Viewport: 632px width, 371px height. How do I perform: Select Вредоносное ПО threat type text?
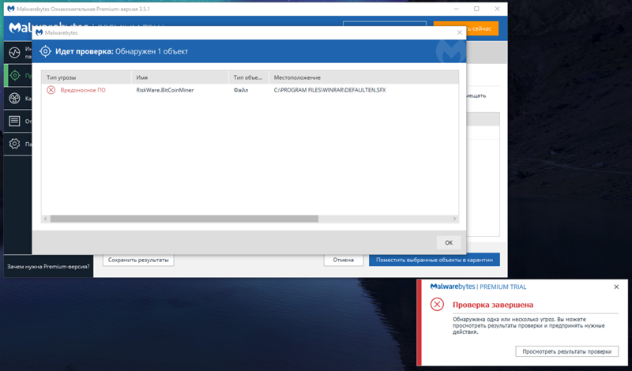(83, 90)
